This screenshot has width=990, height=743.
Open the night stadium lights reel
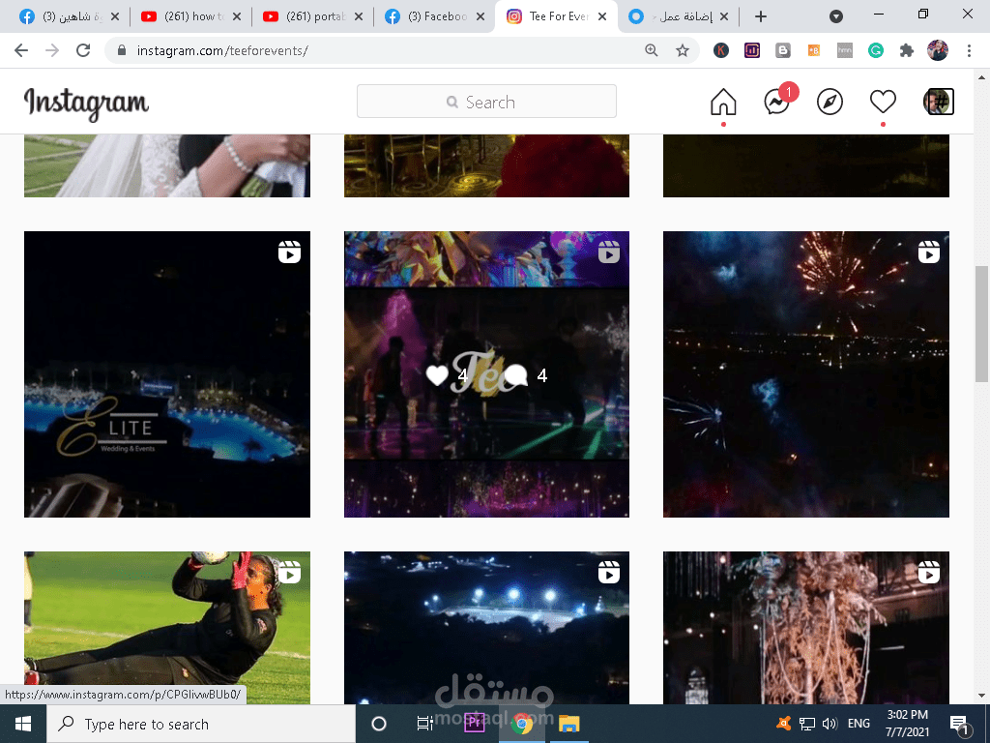(x=486, y=627)
